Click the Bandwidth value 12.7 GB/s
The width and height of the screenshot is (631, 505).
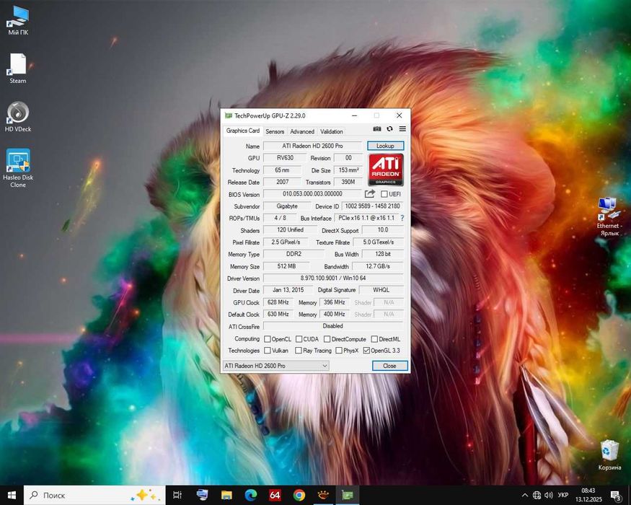(x=378, y=266)
